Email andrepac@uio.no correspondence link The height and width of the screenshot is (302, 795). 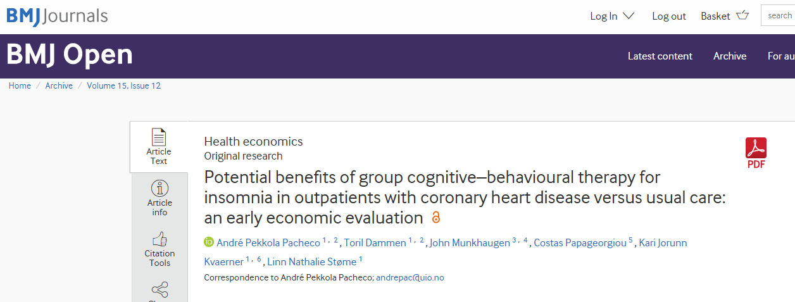tap(410, 277)
